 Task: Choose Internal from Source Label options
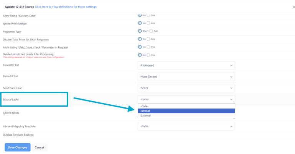tap(186, 111)
